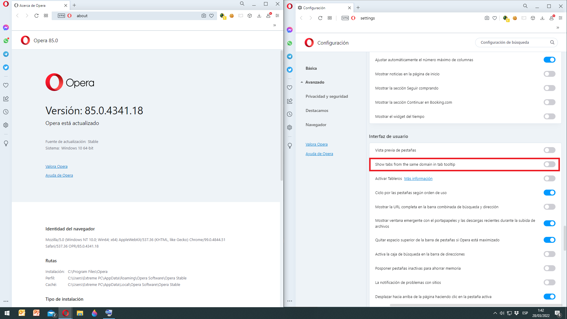Image resolution: width=567 pixels, height=319 pixels.
Task: Click VPN badge in settings address bar
Action: (345, 18)
